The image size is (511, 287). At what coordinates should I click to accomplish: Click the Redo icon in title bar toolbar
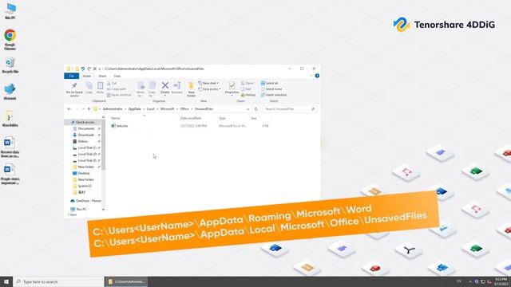pos(89,69)
